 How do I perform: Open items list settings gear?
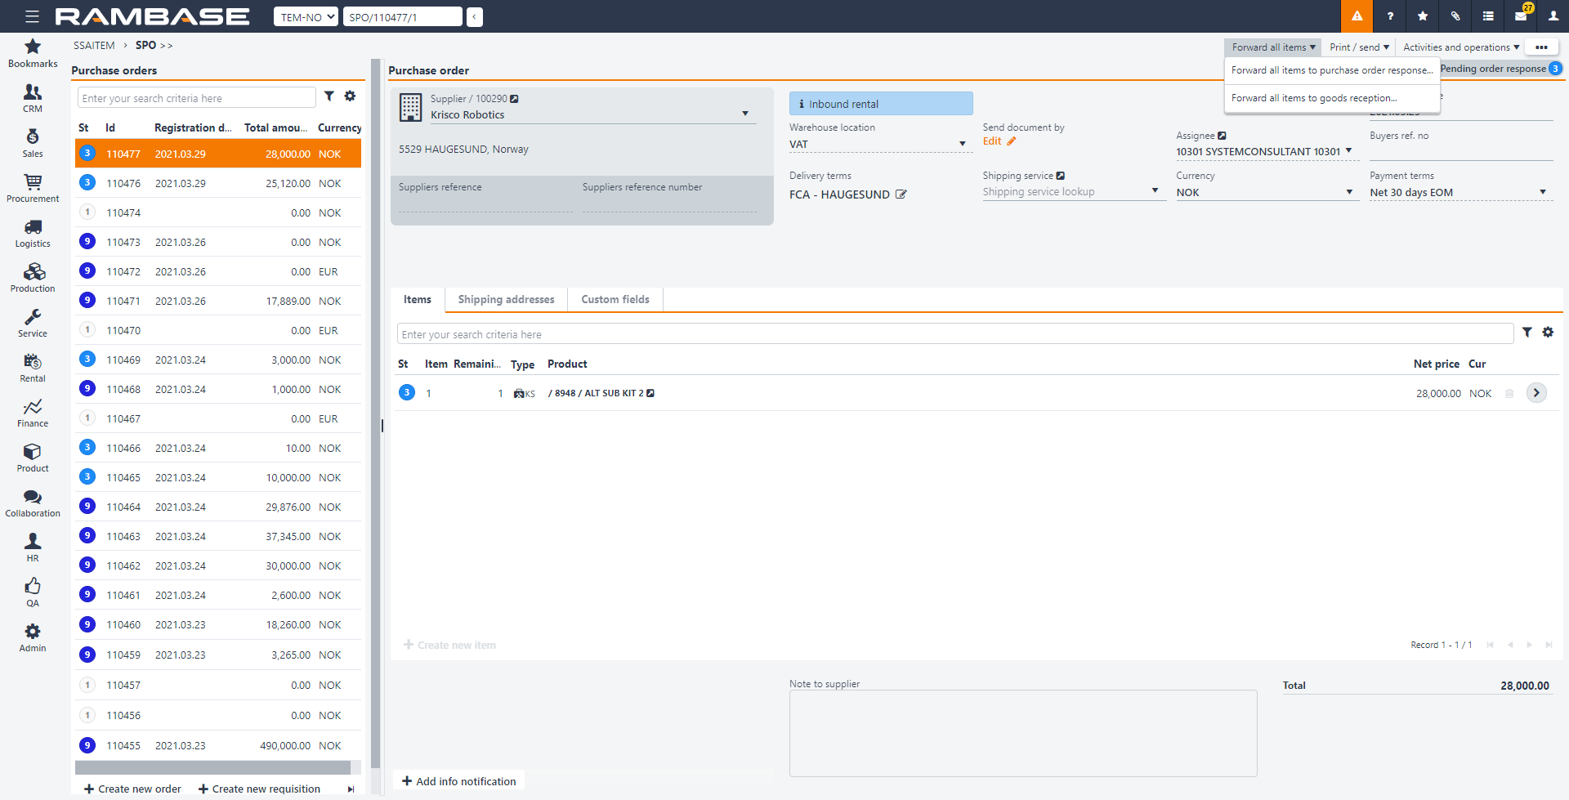(1548, 333)
